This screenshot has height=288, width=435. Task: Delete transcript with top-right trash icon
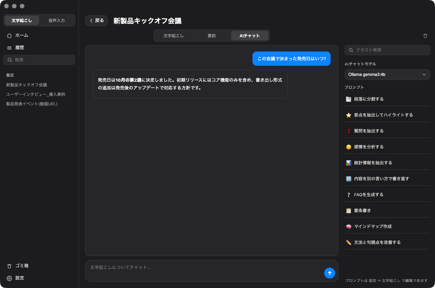coord(425,36)
